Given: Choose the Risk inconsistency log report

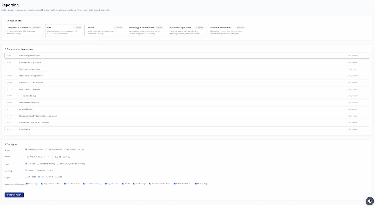Looking at the screenshot, I should point(187,103).
